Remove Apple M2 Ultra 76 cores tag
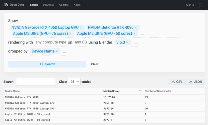 click(x=70, y=33)
